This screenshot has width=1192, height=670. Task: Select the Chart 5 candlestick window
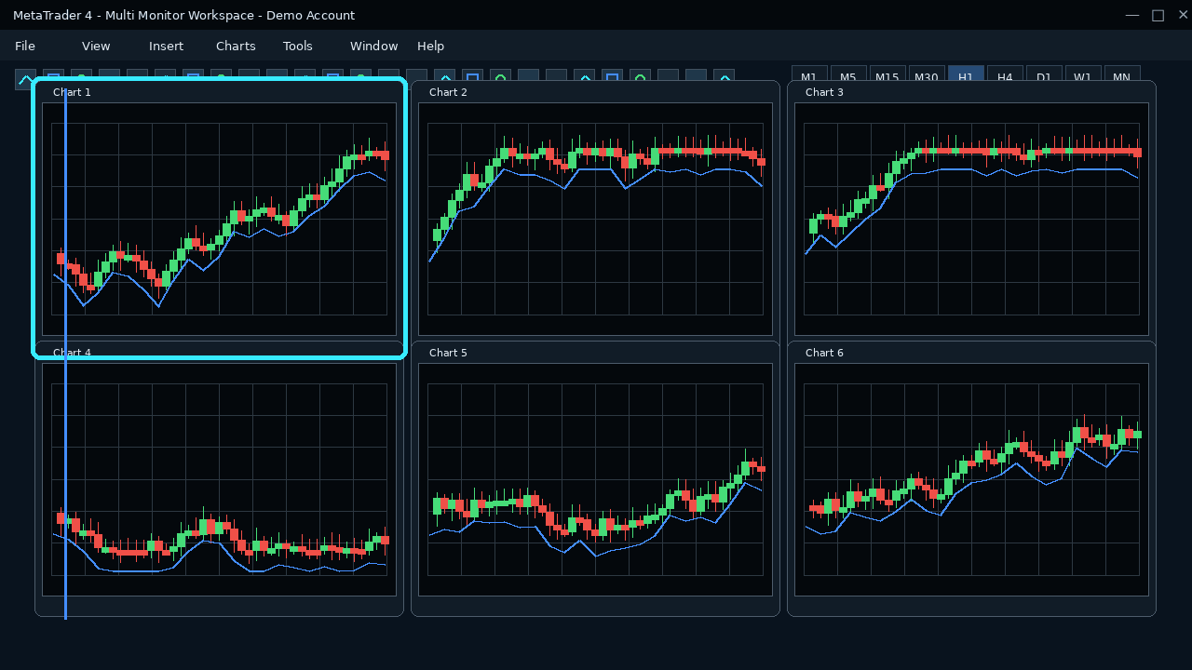[595, 479]
